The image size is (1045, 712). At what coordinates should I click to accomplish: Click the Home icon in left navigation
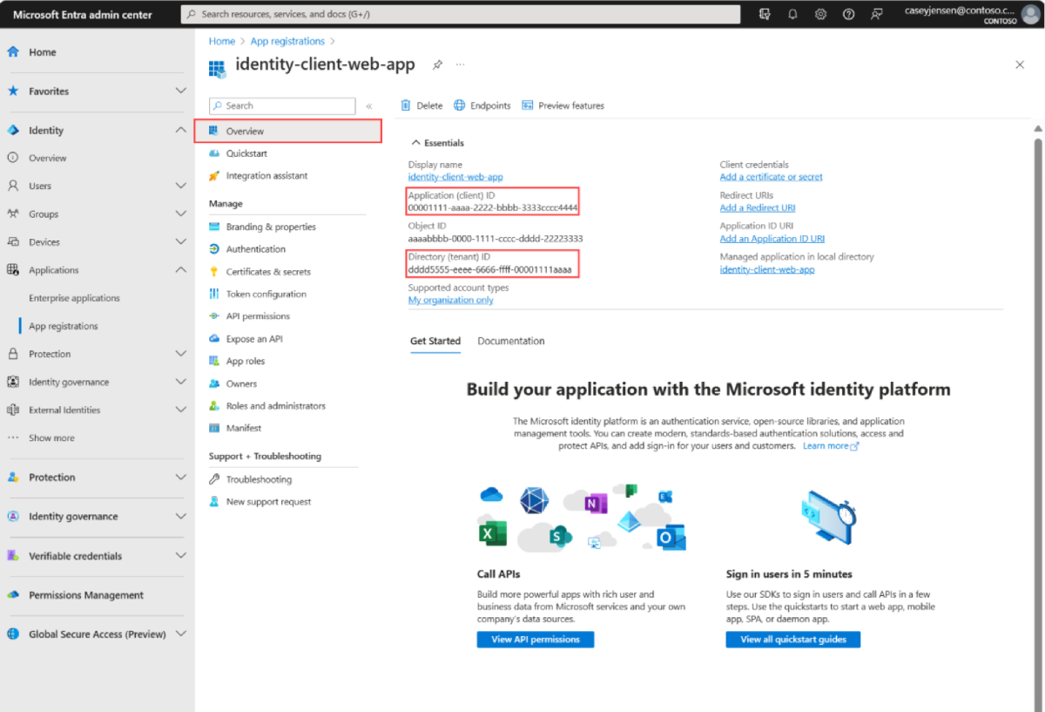point(13,52)
